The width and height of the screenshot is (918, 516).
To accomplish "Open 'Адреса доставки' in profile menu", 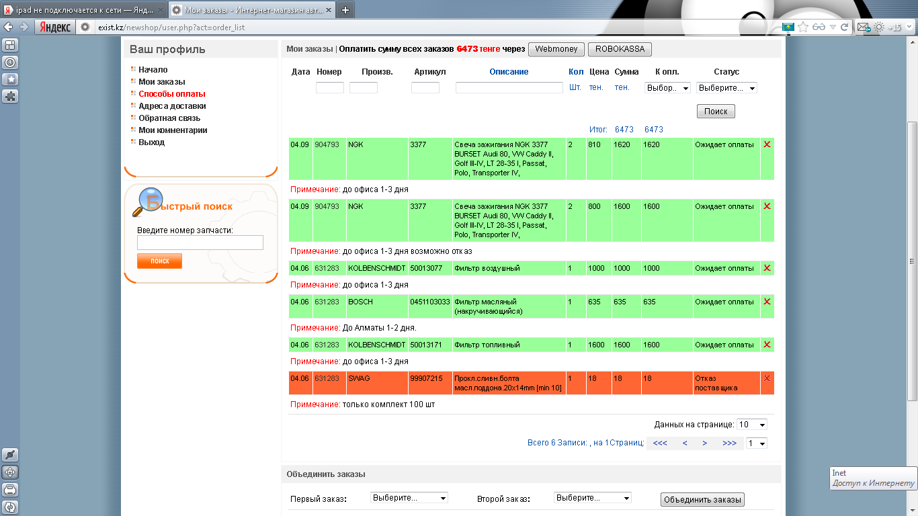I will (x=172, y=106).
